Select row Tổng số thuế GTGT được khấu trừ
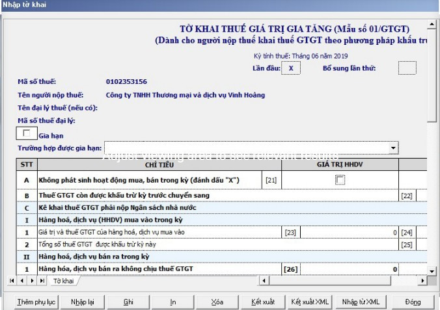 (222, 244)
